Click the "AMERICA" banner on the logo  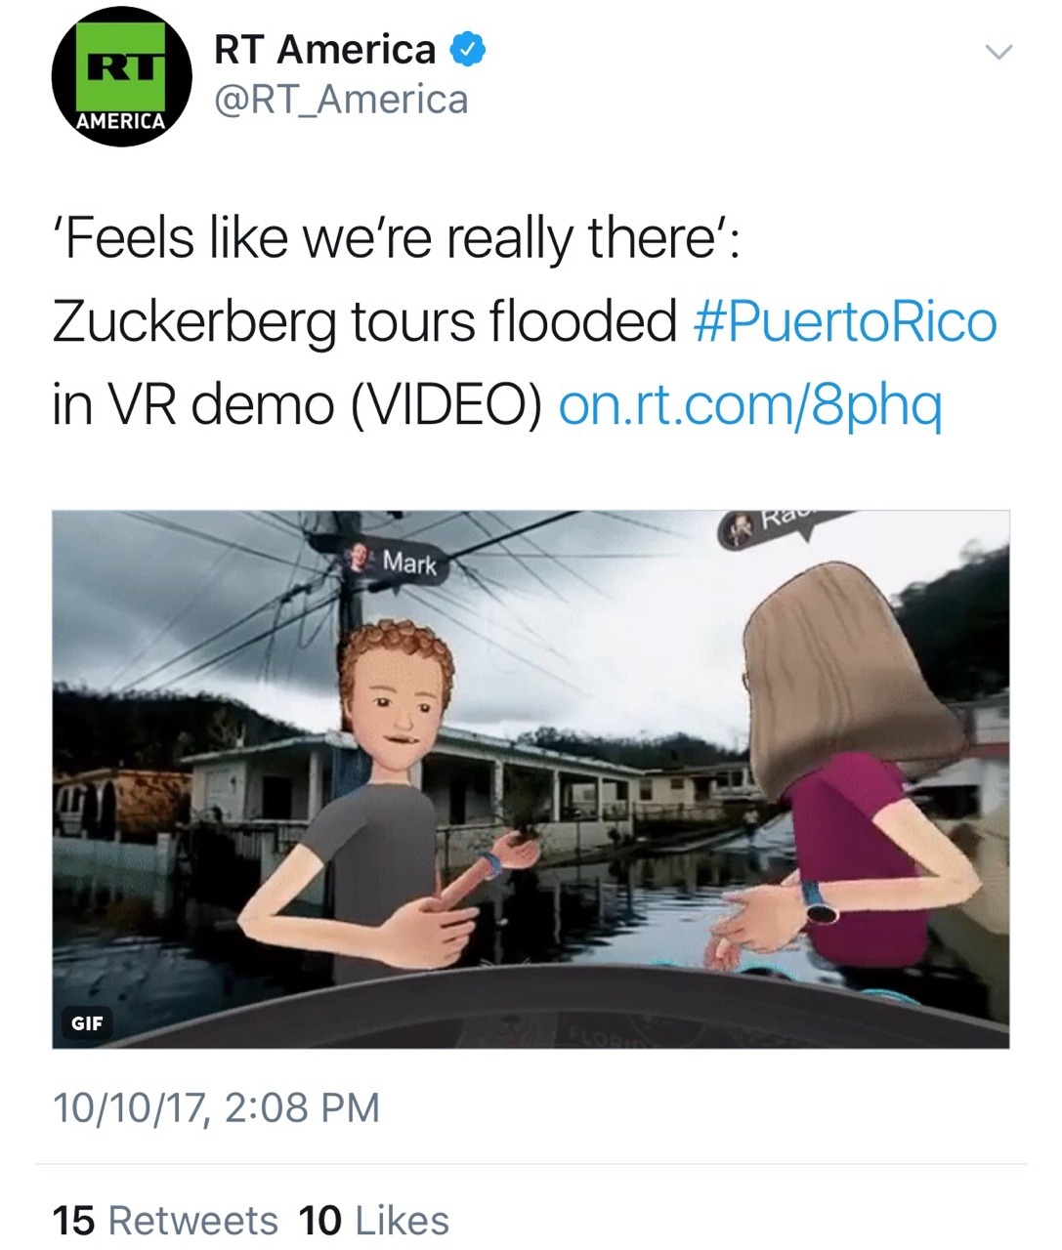[120, 122]
